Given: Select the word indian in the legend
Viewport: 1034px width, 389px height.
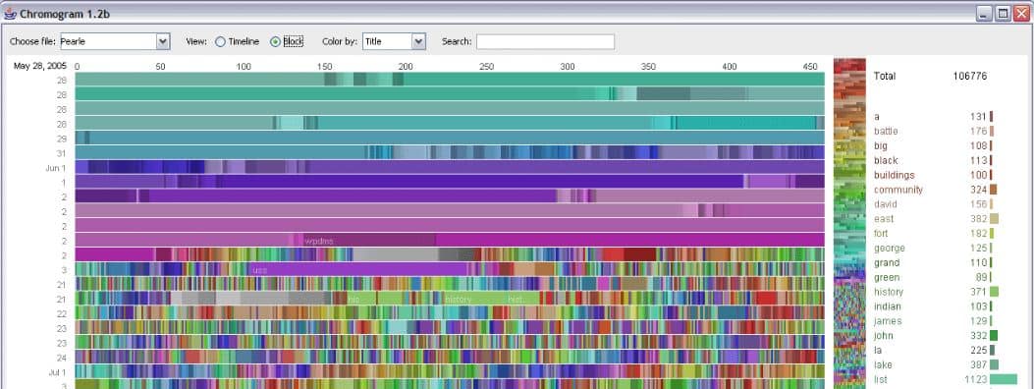Looking at the screenshot, I should point(887,306).
